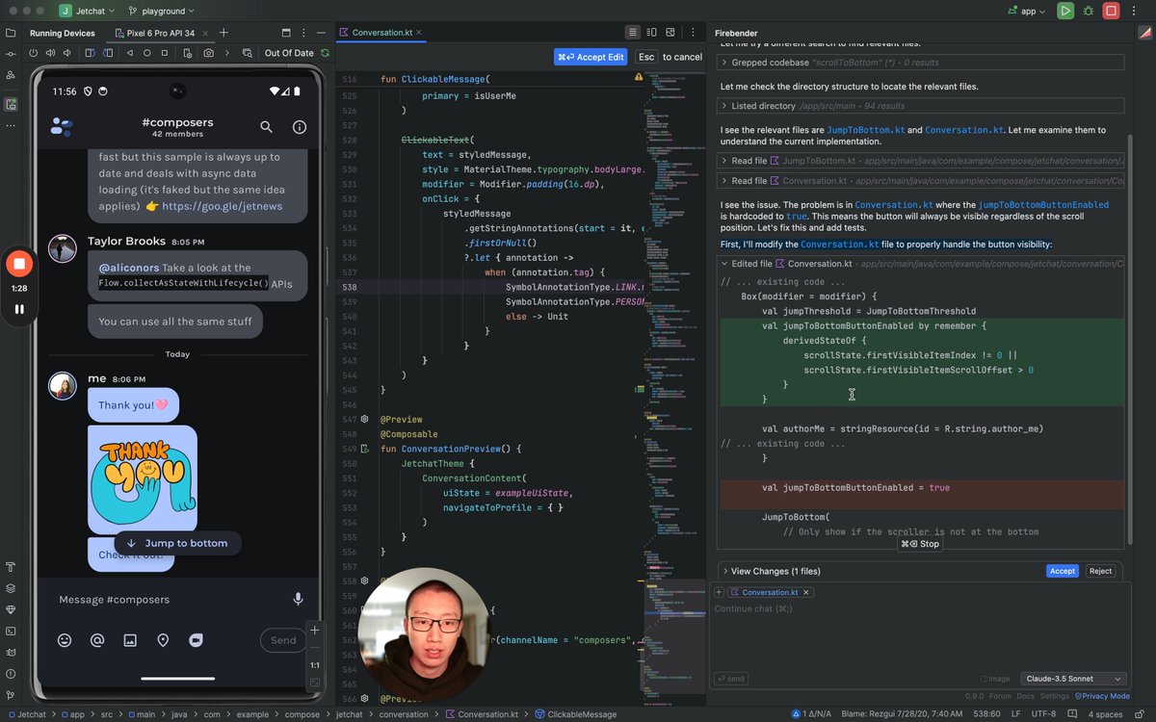Open the emoji picker in Jetchat composer
This screenshot has width=1156, height=722.
(64, 639)
